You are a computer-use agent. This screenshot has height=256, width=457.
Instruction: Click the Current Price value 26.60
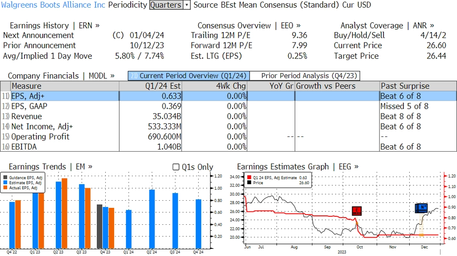pyautogui.click(x=436, y=45)
